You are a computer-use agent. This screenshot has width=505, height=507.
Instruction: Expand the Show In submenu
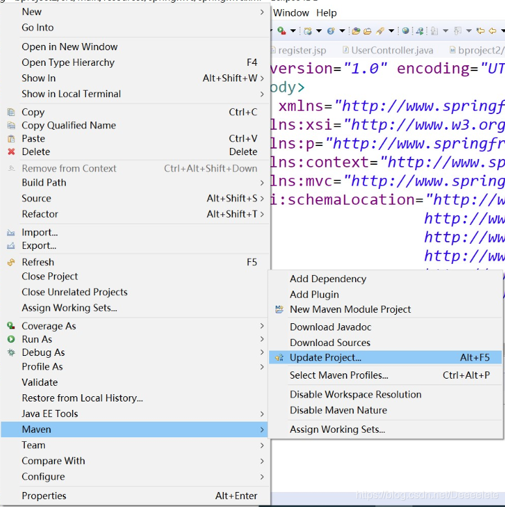tap(134, 78)
